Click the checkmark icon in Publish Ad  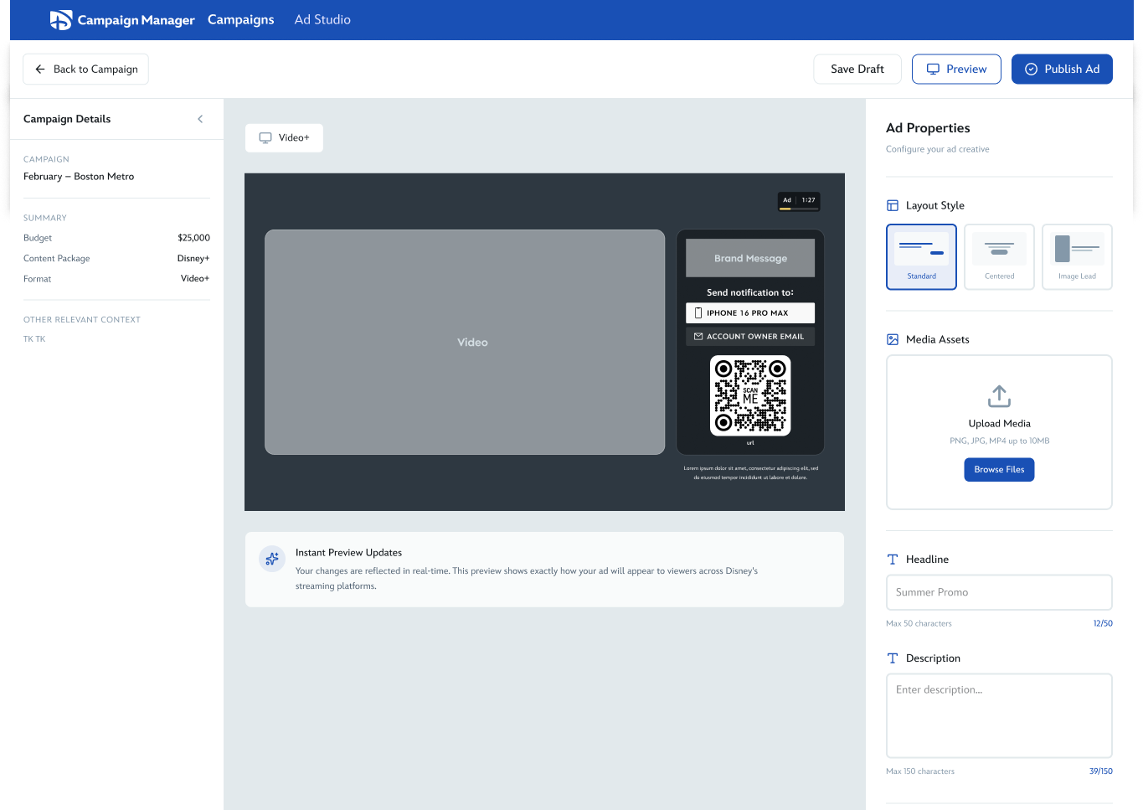coord(1031,70)
